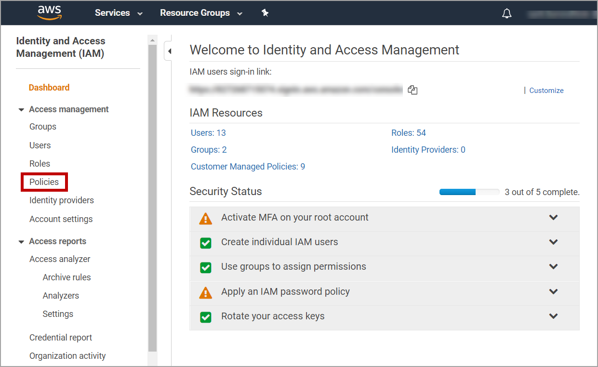Open Credential report in the sidebar
This screenshot has width=598, height=367.
pos(61,338)
